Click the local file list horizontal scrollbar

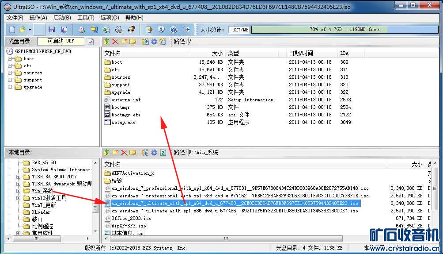point(226,239)
